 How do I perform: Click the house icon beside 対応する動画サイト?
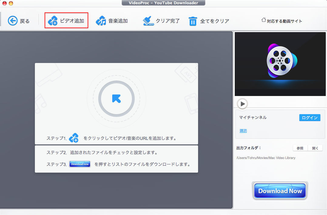(264, 20)
